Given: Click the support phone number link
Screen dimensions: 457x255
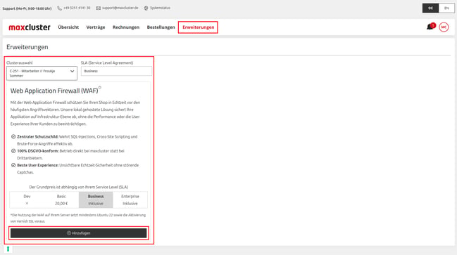Looking at the screenshot, I should [x=77, y=8].
